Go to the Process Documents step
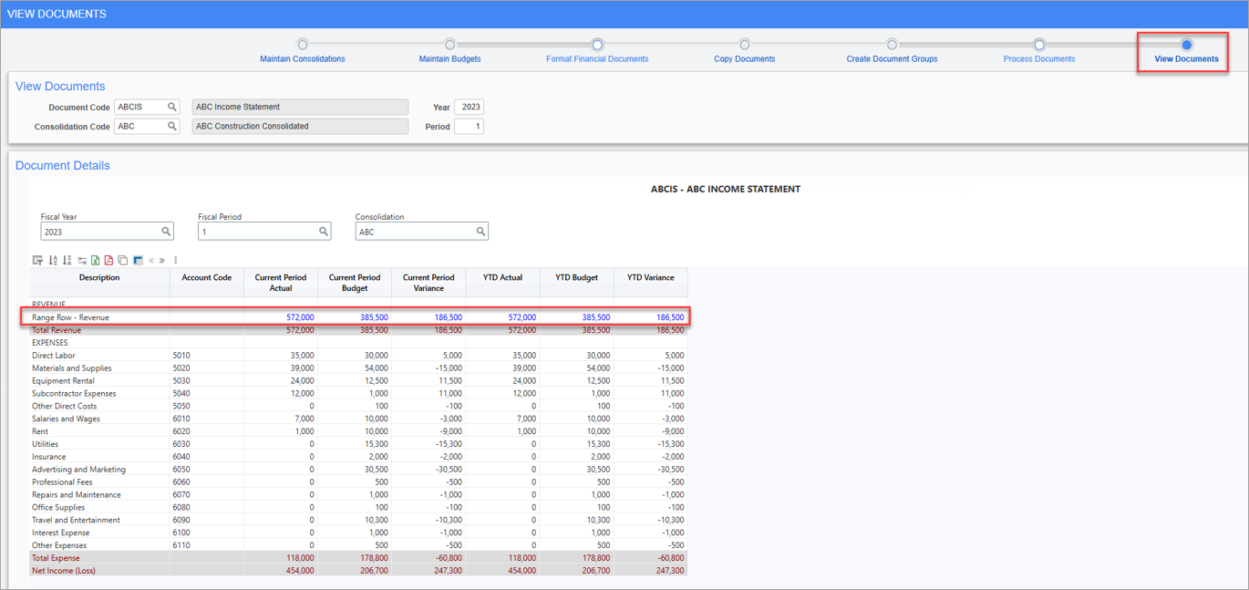Image resolution: width=1249 pixels, height=590 pixels. (x=1038, y=58)
